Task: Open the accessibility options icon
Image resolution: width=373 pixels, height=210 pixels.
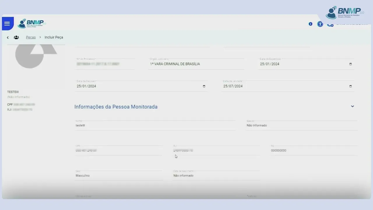Action: (320, 24)
